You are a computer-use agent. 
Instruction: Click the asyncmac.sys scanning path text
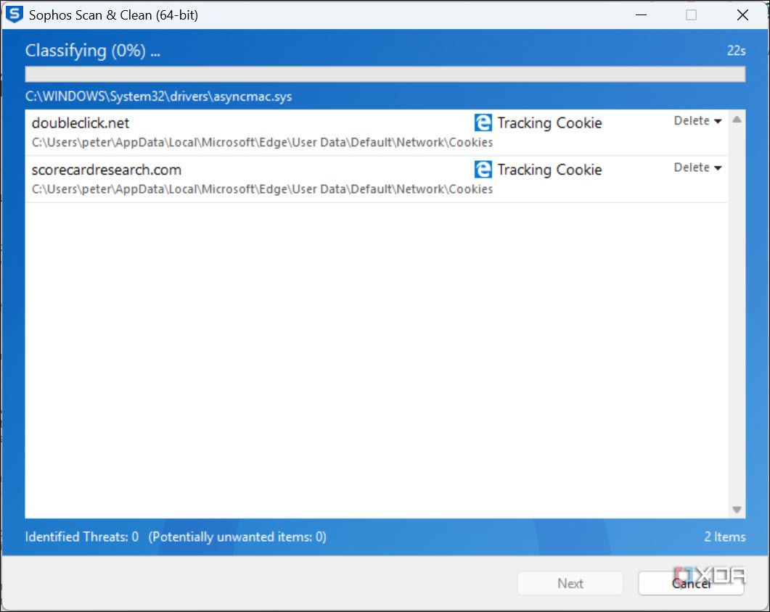tap(159, 96)
